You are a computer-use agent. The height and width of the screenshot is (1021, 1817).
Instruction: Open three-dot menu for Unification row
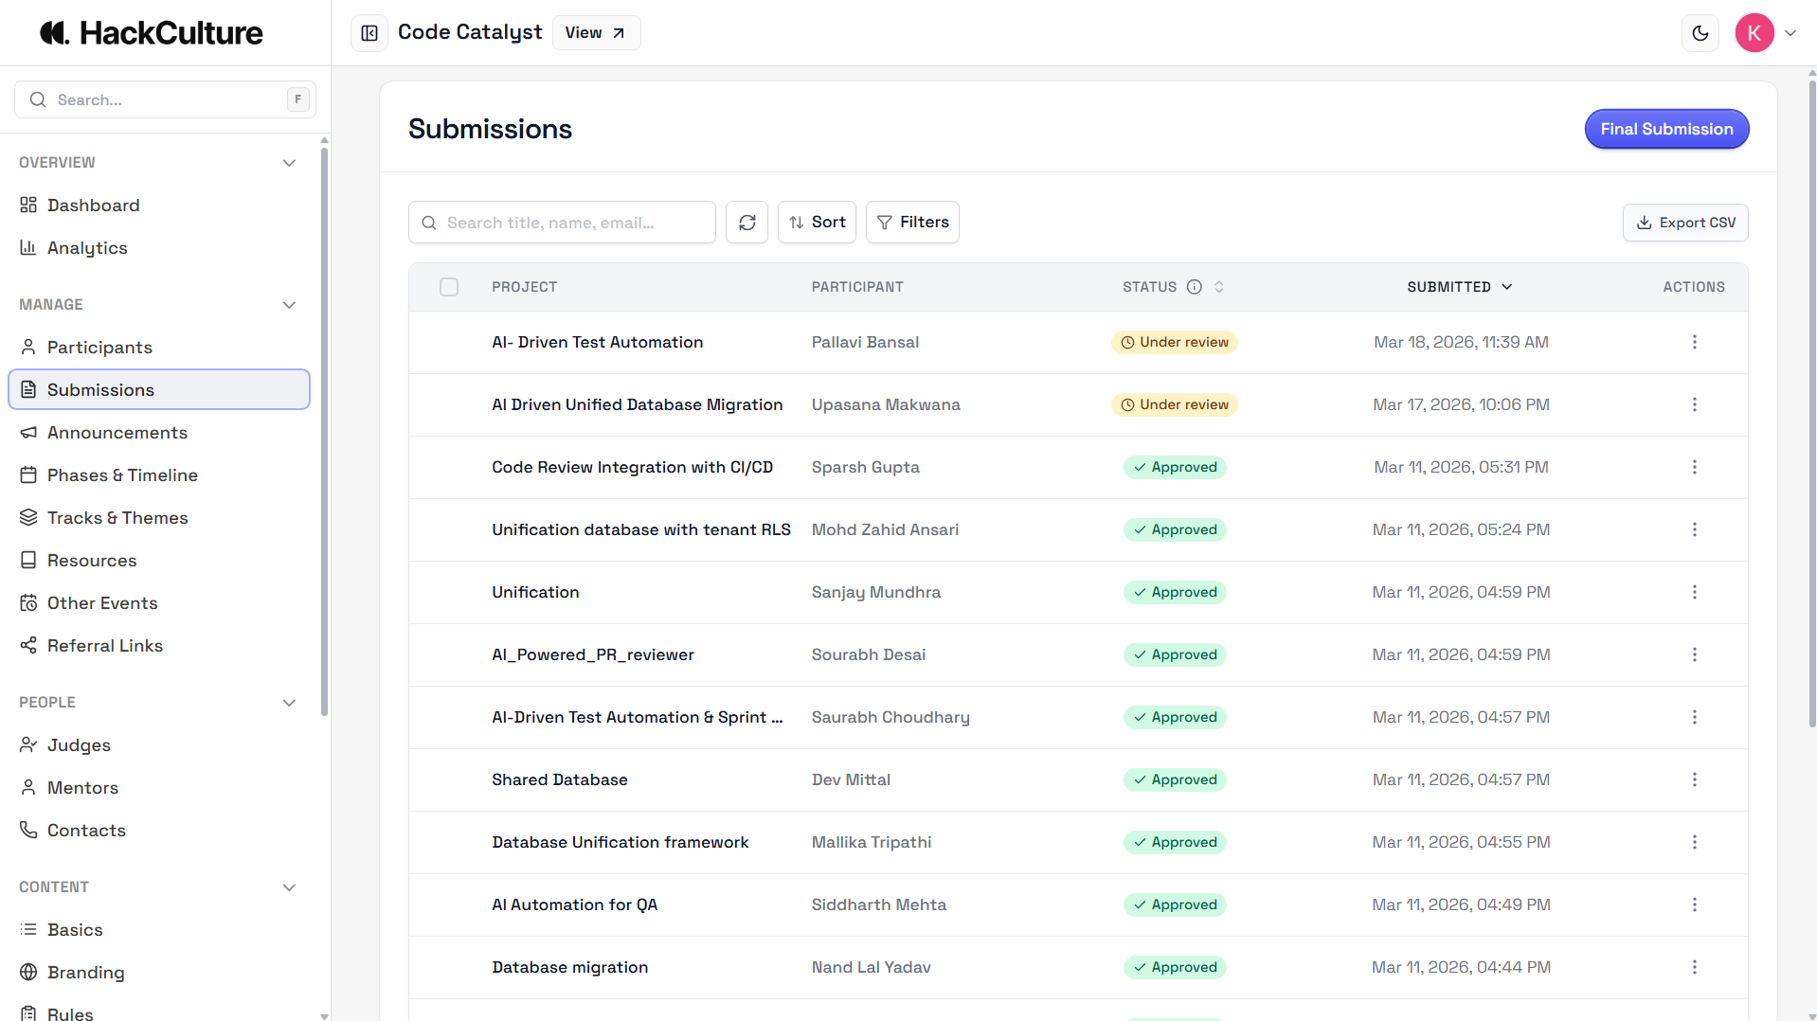[x=1694, y=592]
